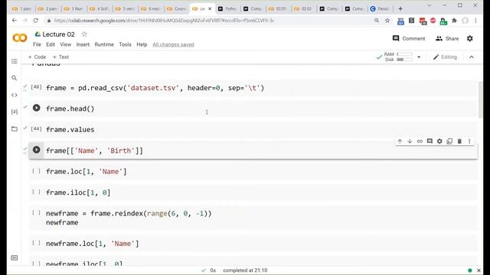
Task: Open a new browser tab
Action: (x=400, y=8)
